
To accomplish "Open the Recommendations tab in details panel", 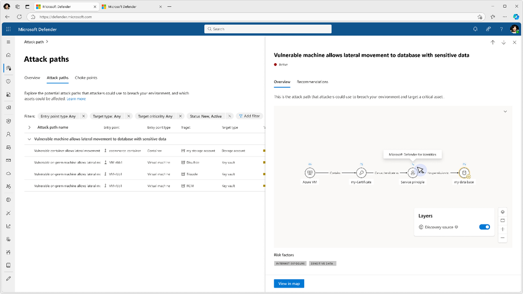I will pos(313,82).
